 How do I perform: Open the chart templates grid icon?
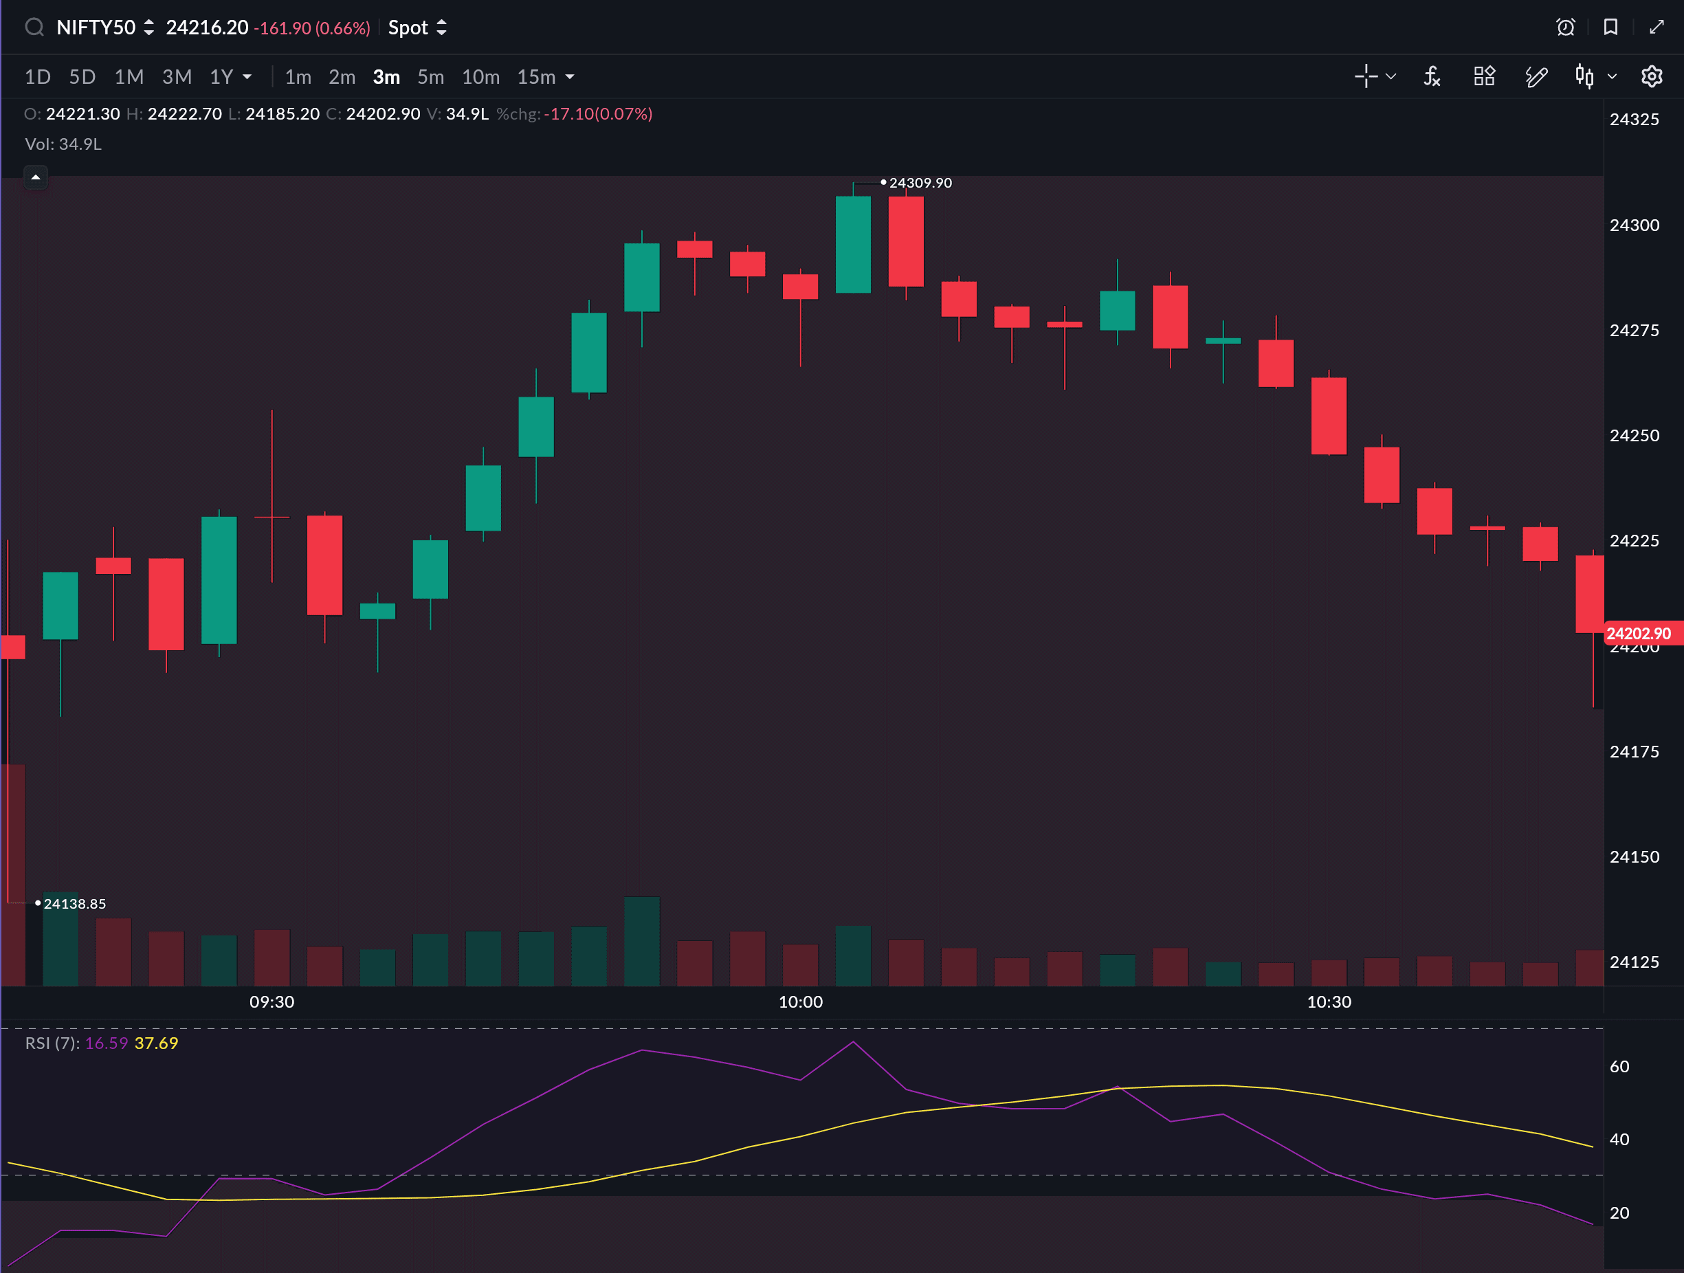(x=1484, y=77)
